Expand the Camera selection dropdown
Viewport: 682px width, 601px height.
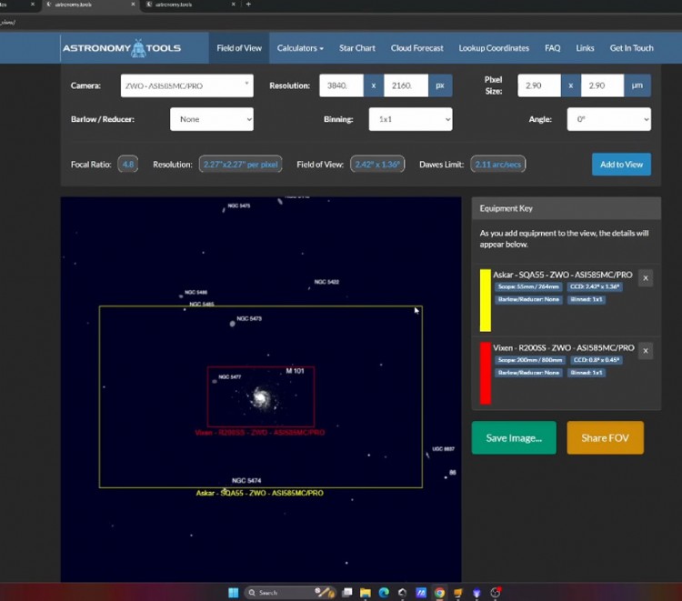pyautogui.click(x=186, y=85)
